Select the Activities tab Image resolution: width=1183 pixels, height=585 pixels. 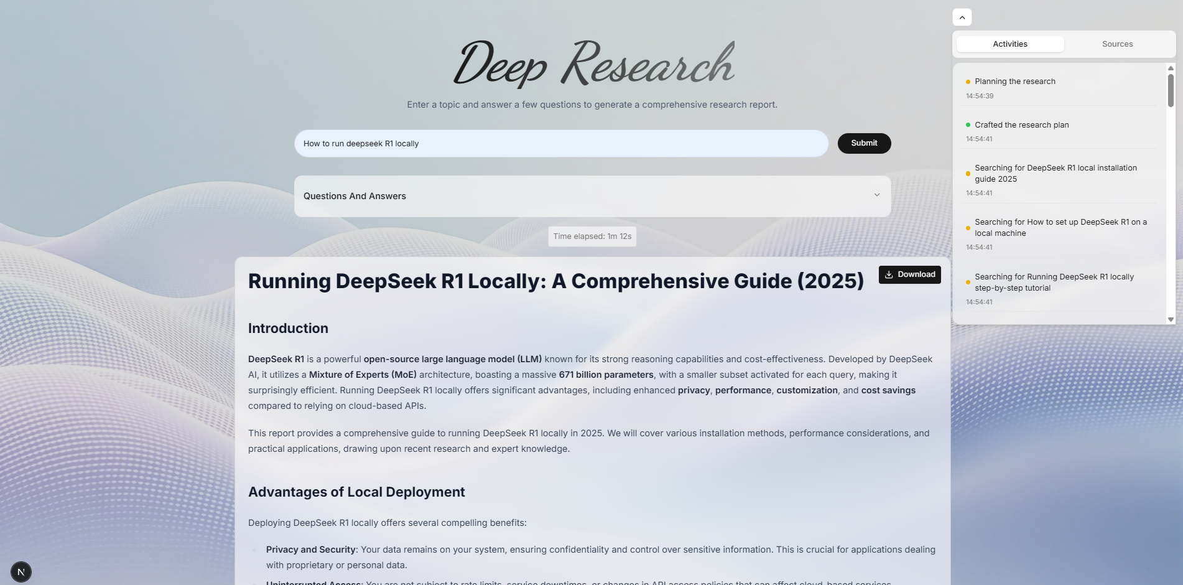coord(1010,44)
